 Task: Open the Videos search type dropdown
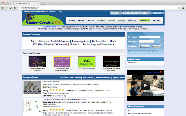click(116, 13)
